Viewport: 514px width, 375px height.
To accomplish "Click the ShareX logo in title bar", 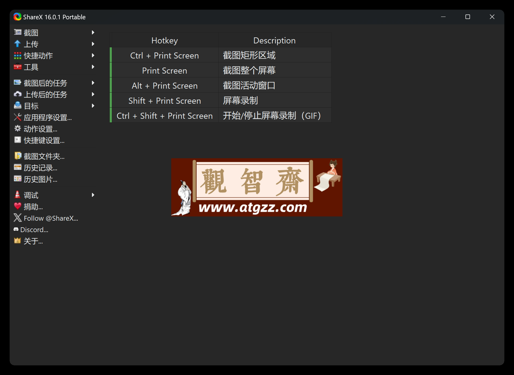I will coord(17,17).
